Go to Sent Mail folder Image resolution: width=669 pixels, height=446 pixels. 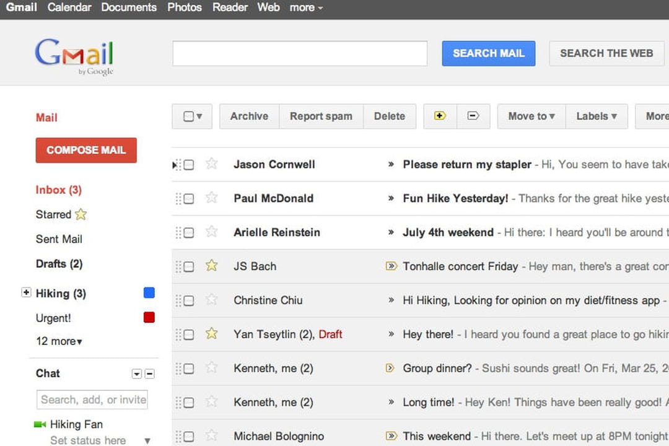[x=59, y=239]
